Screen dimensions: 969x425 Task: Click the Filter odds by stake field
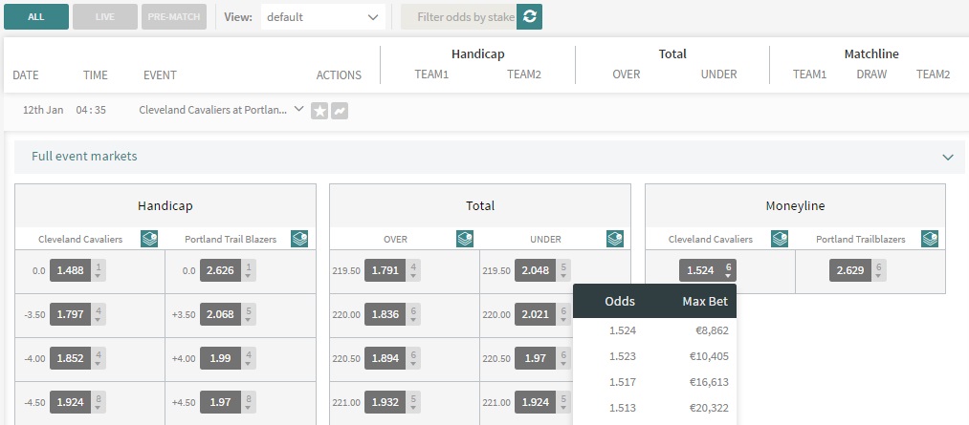pyautogui.click(x=458, y=17)
